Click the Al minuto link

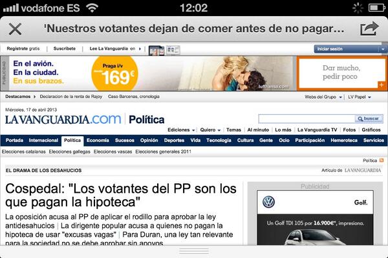[x=258, y=130]
